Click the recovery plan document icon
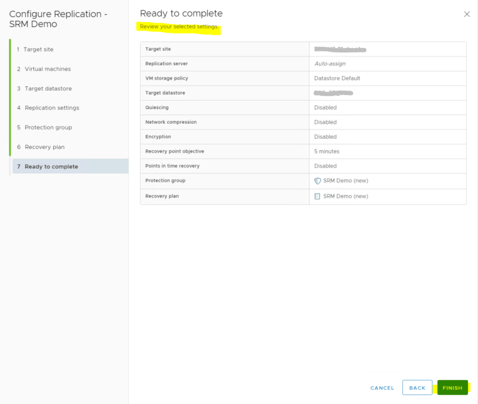478x404 pixels. click(x=318, y=196)
